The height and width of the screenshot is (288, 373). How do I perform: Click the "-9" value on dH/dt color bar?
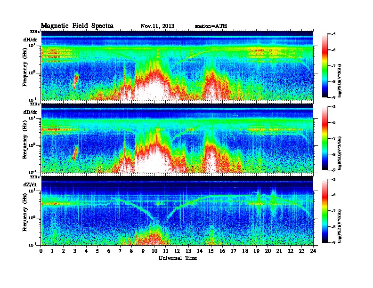[x=333, y=97]
